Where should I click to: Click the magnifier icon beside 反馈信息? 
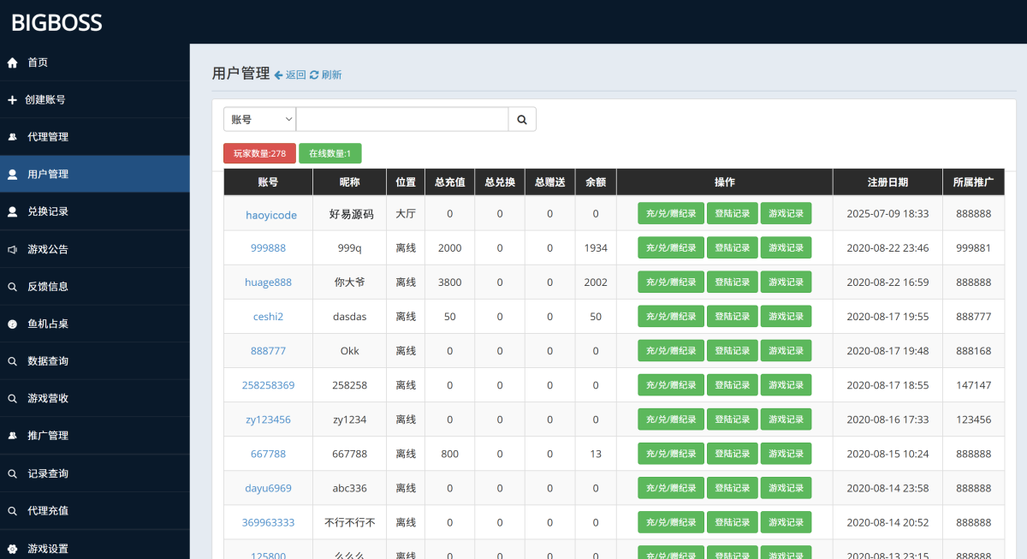[13, 287]
